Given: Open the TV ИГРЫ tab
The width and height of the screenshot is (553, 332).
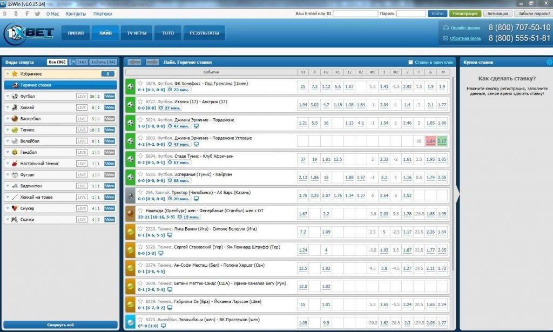Looking at the screenshot, I should pyautogui.click(x=137, y=33).
